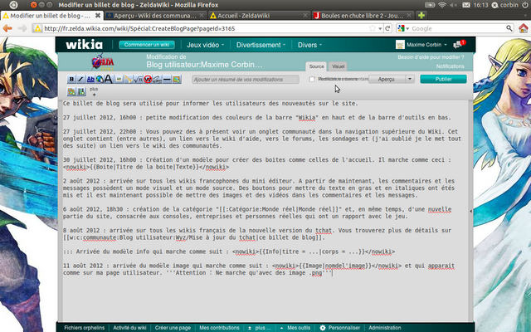
Task: Apply italic text formatting
Action: (81, 80)
